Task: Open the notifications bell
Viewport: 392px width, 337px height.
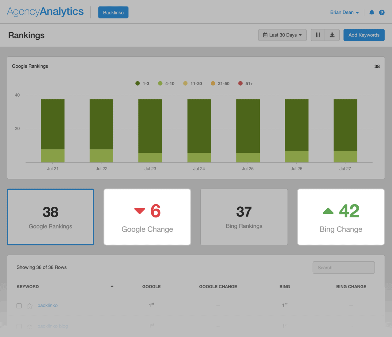Action: (x=371, y=12)
